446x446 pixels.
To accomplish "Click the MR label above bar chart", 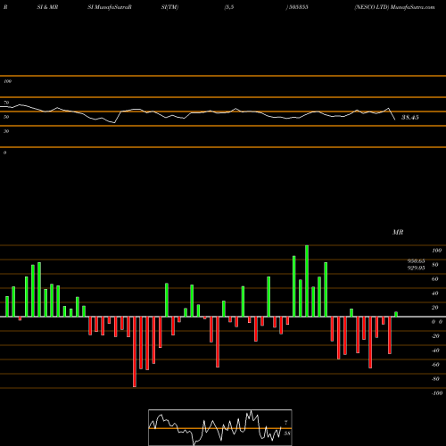I will click(x=398, y=232).
